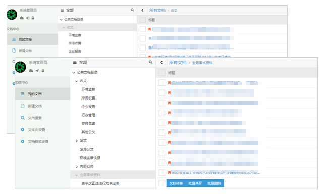Click the 标题 column header in the front window
Viewport: 323px width, 196px height.
[x=172, y=73]
